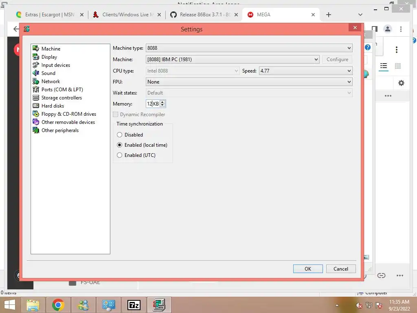
Task: Open Control Panel taskbar icon
Action: click(x=108, y=305)
